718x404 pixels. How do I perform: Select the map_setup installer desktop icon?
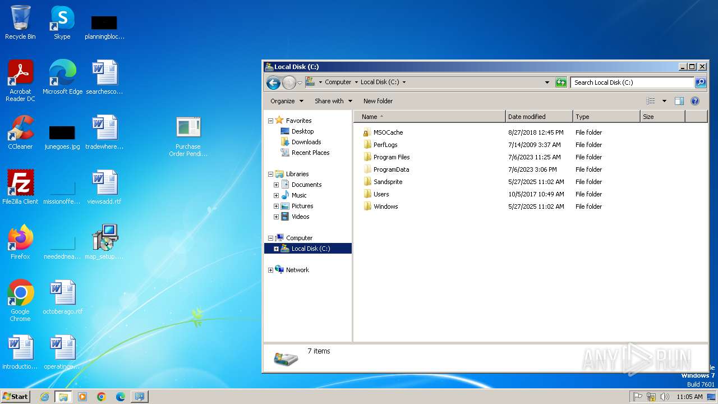(104, 242)
